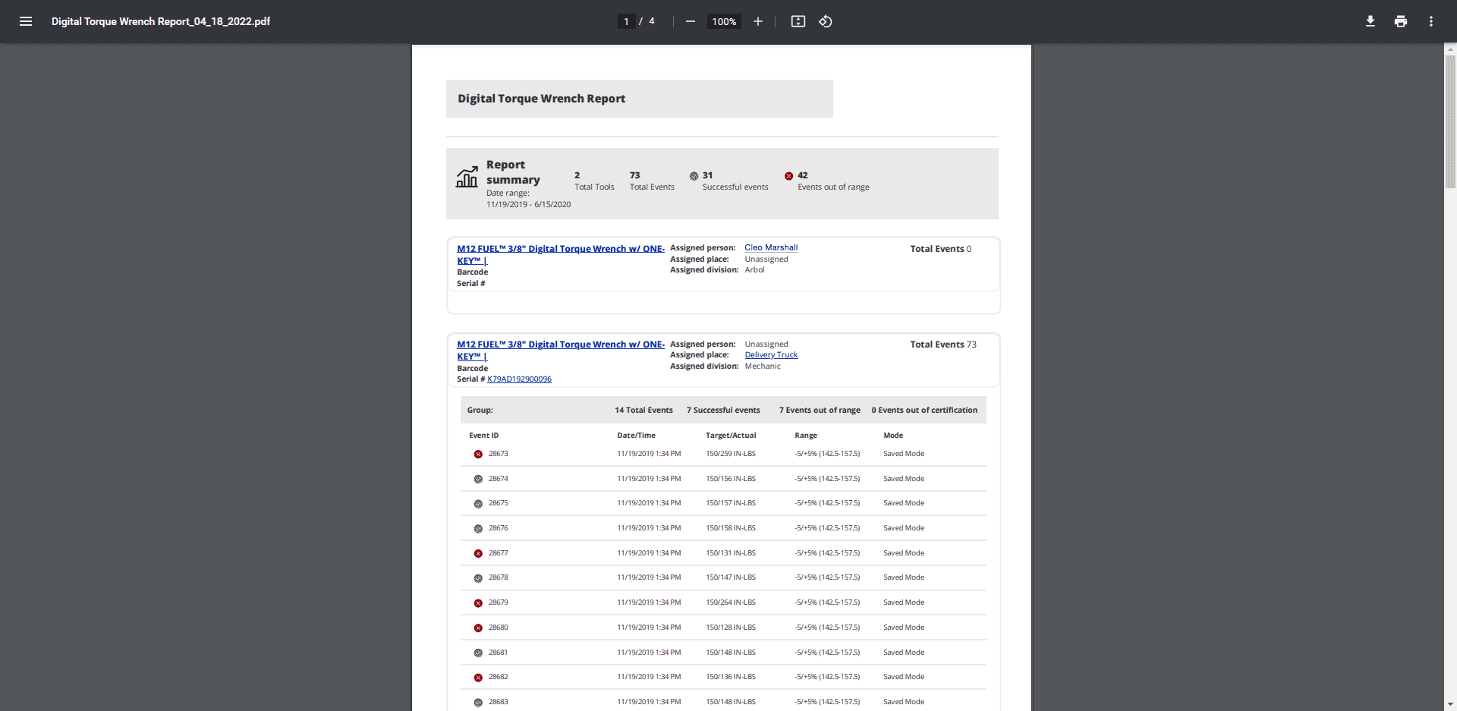
Task: Click the 100% zoom level field
Action: click(723, 21)
